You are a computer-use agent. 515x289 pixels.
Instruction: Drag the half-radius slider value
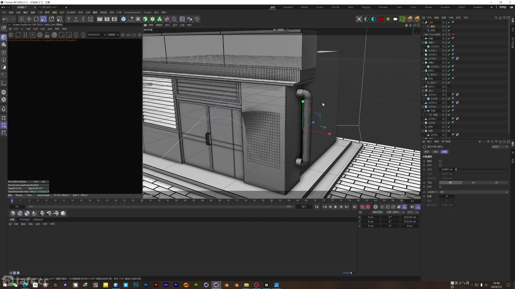tap(456, 169)
